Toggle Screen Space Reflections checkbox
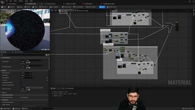The width and height of the screenshot is (195, 110). tap(21, 102)
